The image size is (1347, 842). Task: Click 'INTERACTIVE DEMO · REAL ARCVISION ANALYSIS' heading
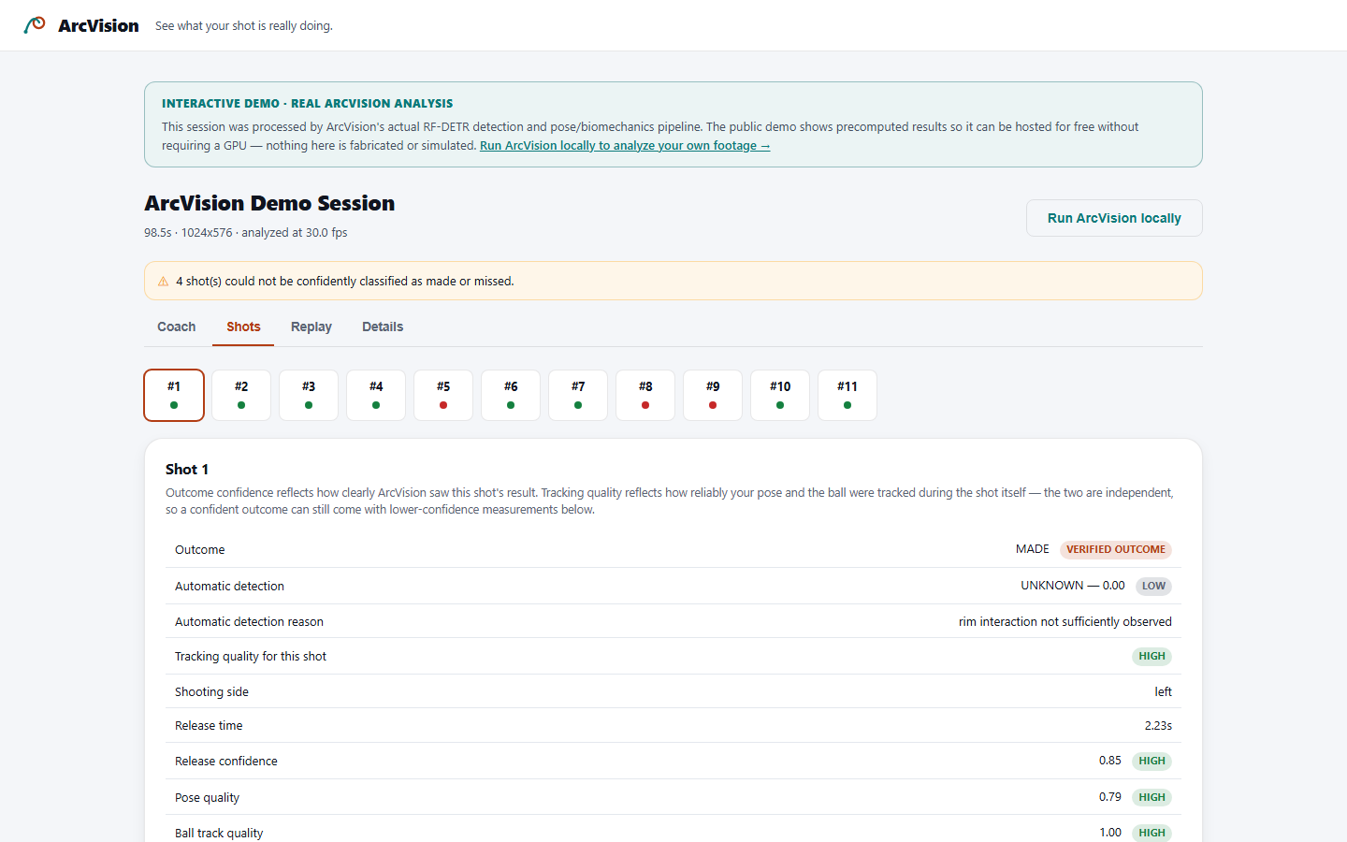(x=307, y=104)
